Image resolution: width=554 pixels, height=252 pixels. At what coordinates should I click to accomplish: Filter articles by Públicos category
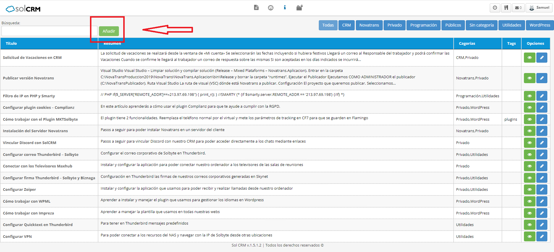[x=453, y=25]
